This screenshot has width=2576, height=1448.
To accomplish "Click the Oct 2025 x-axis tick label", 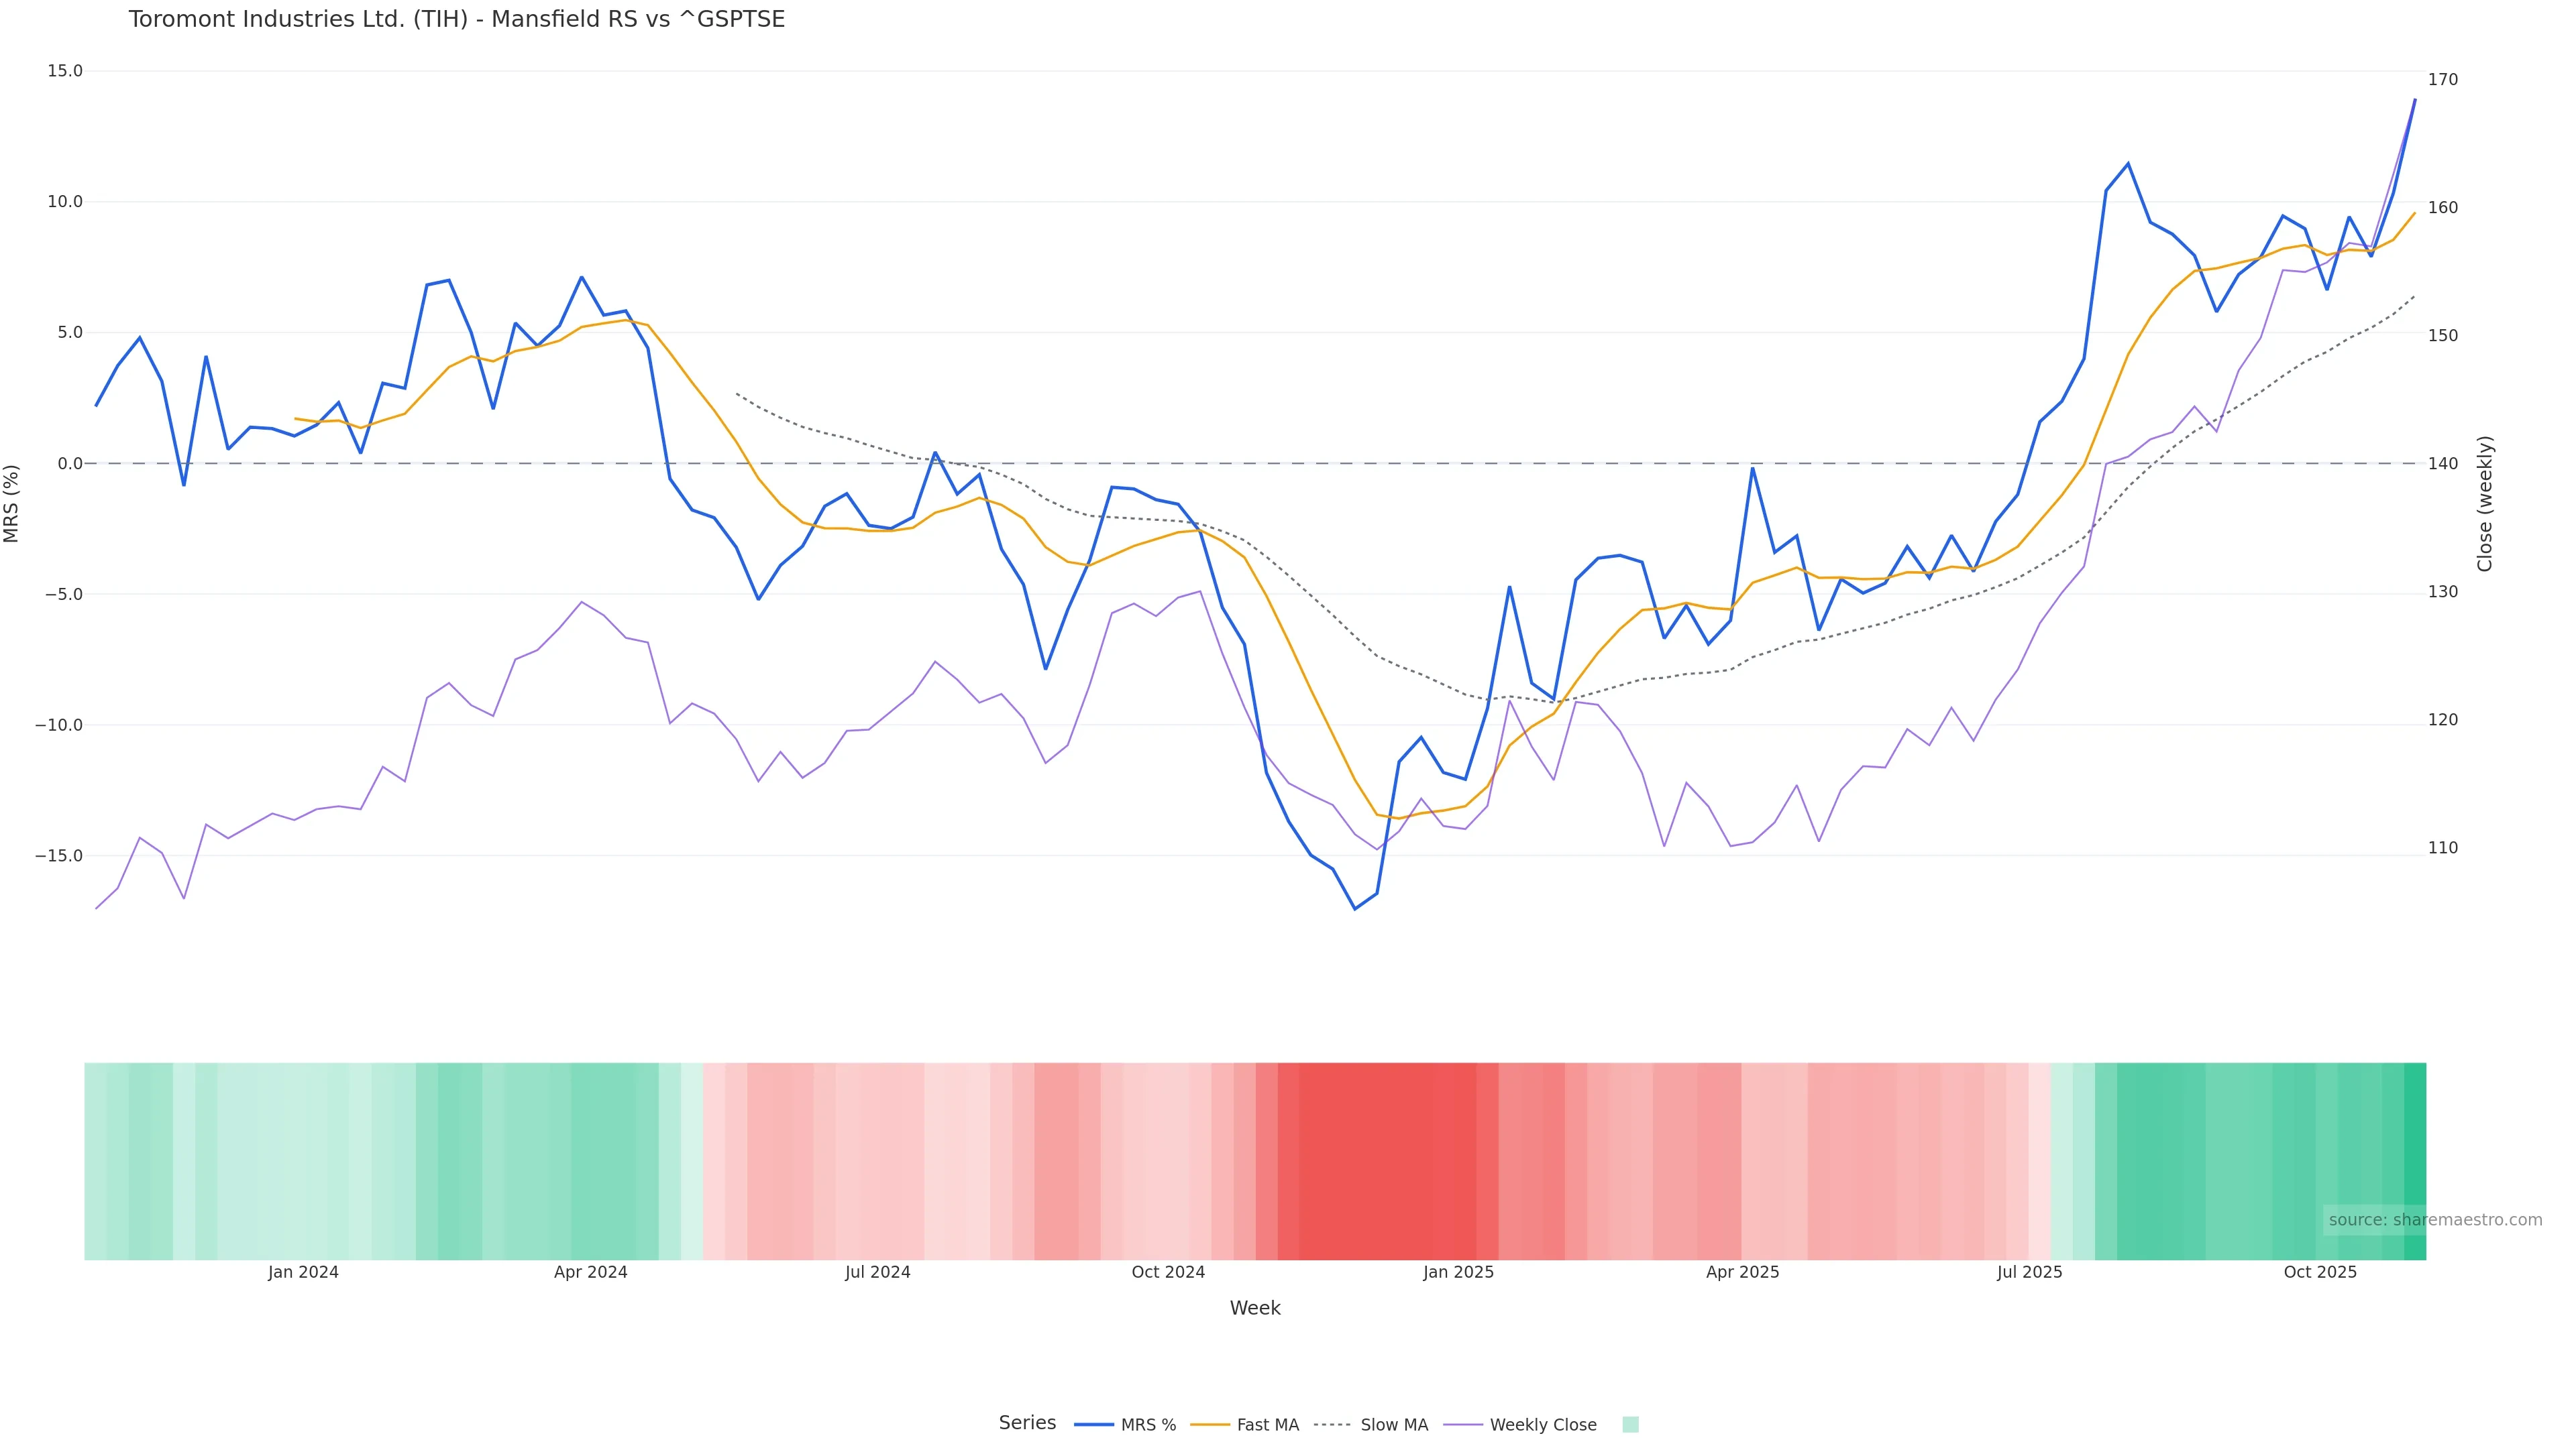I will pos(2320,1272).
